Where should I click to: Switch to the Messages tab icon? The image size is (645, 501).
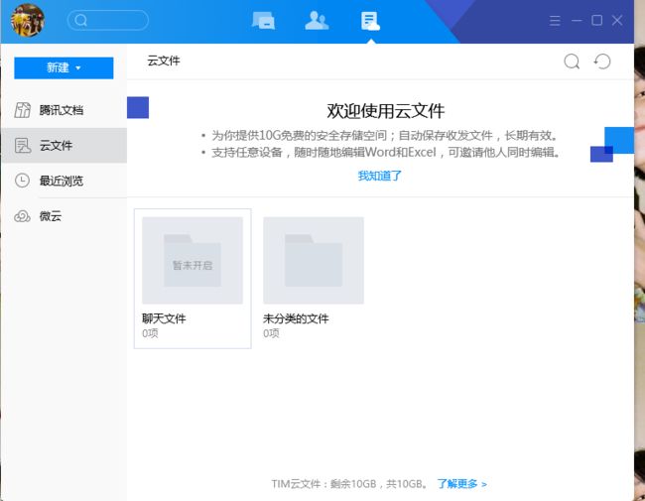pyautogui.click(x=263, y=20)
